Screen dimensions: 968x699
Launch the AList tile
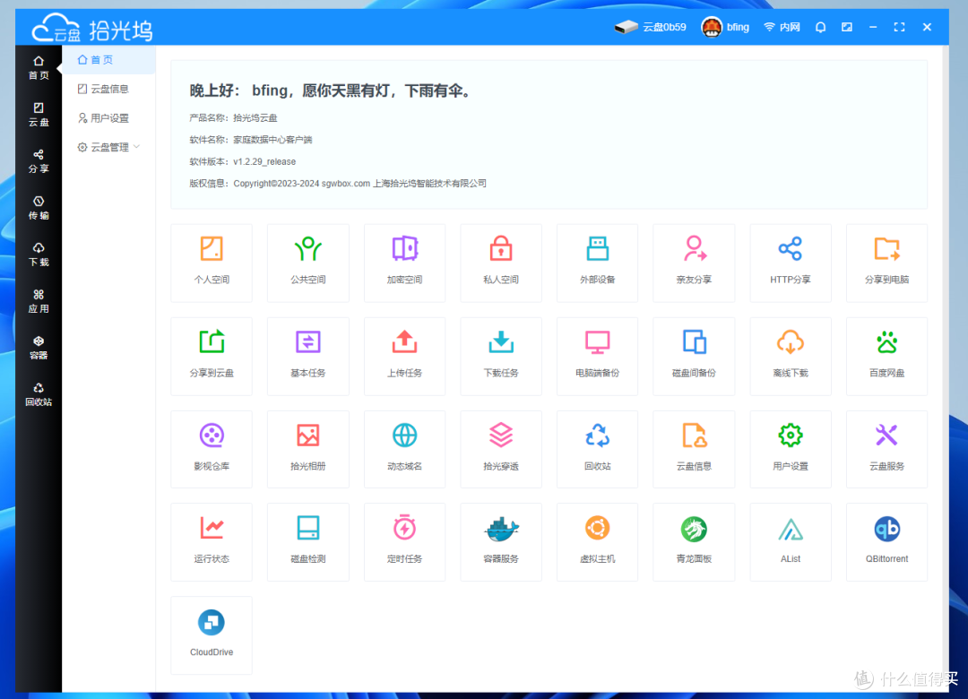click(x=791, y=541)
